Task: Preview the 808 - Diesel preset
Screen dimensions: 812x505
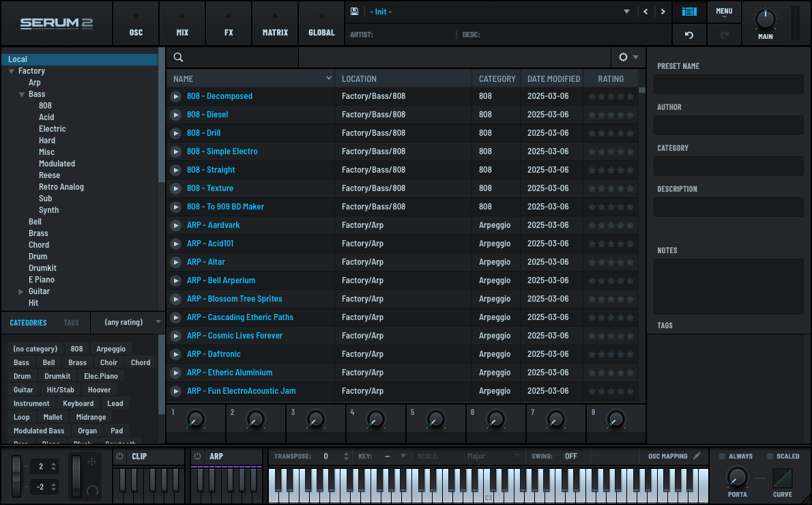Action: point(176,115)
